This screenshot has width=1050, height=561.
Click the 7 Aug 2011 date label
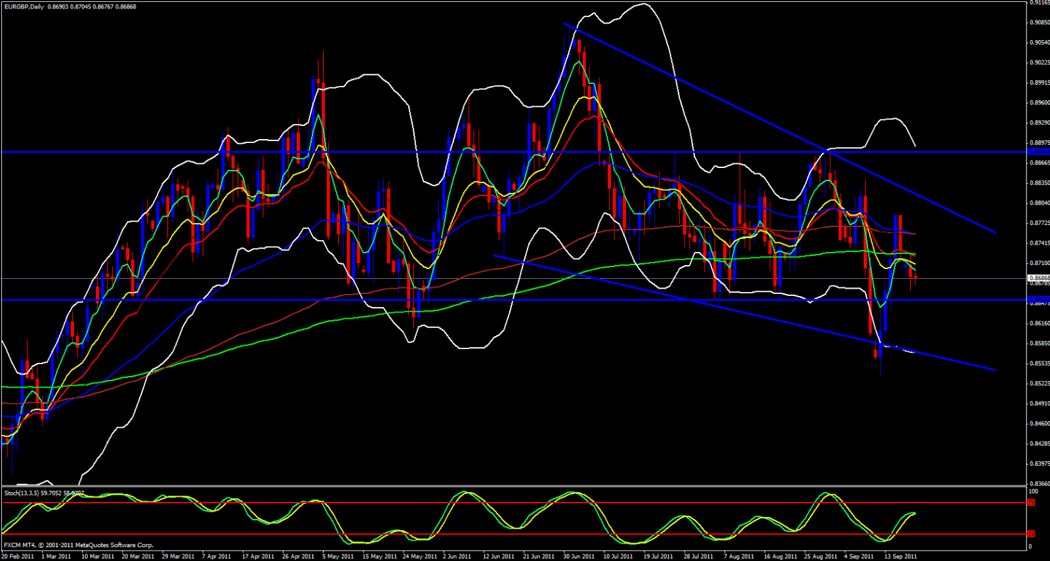(739, 556)
